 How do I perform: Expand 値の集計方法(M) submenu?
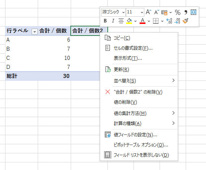139,113
